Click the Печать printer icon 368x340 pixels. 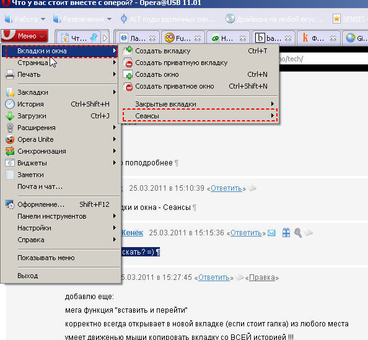click(x=10, y=74)
